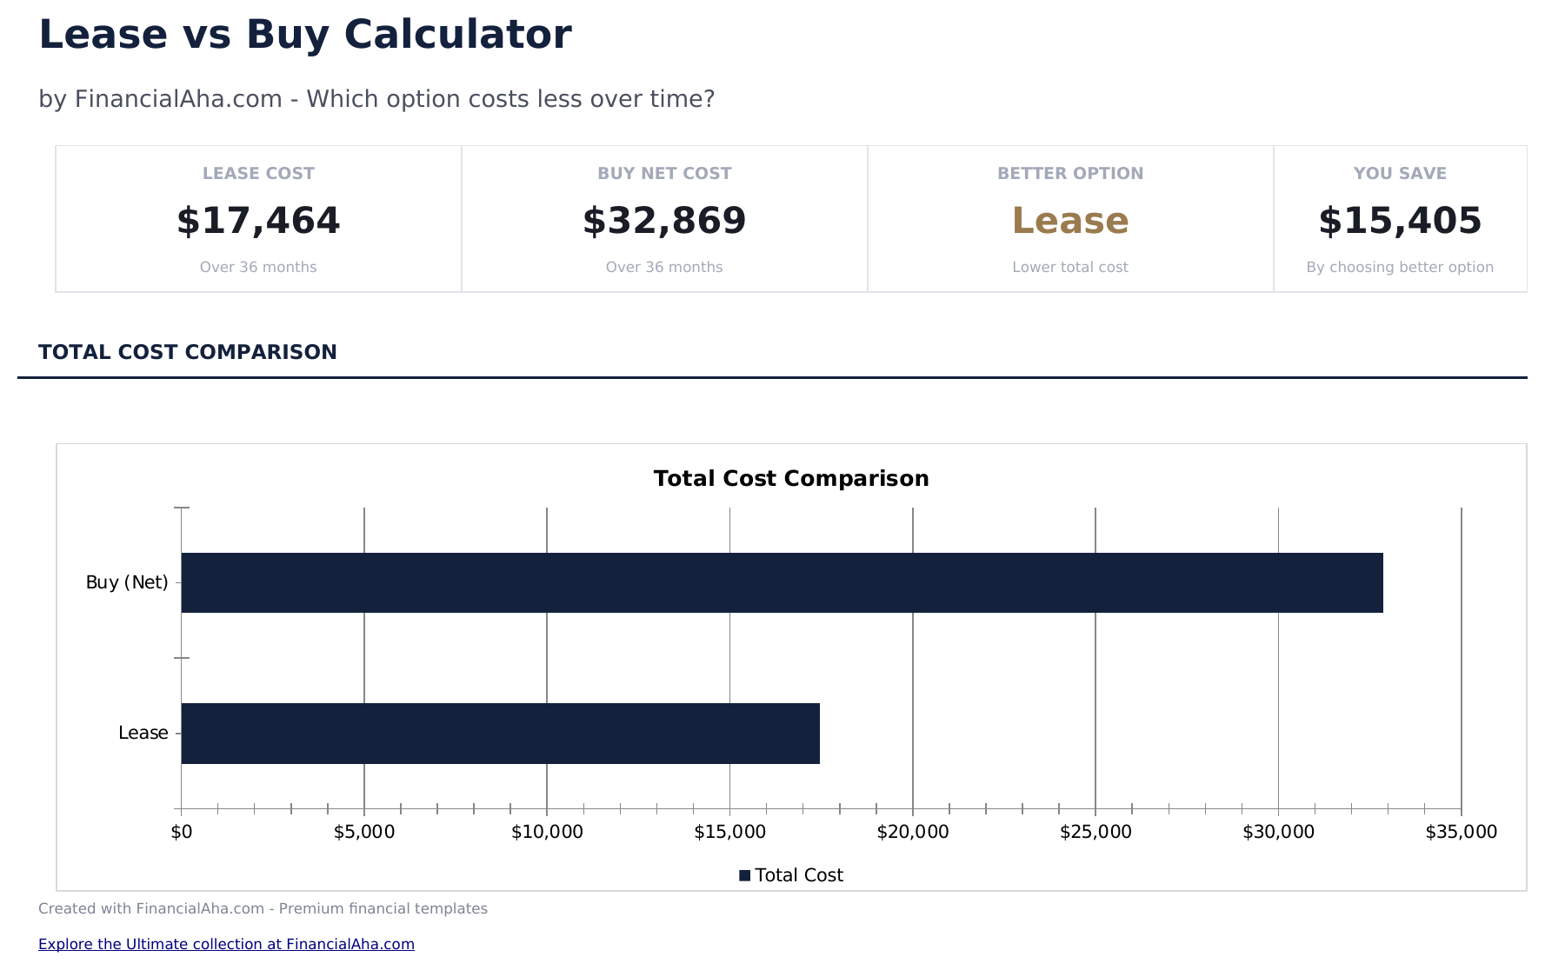Select the Better Option Lease result

[1070, 221]
